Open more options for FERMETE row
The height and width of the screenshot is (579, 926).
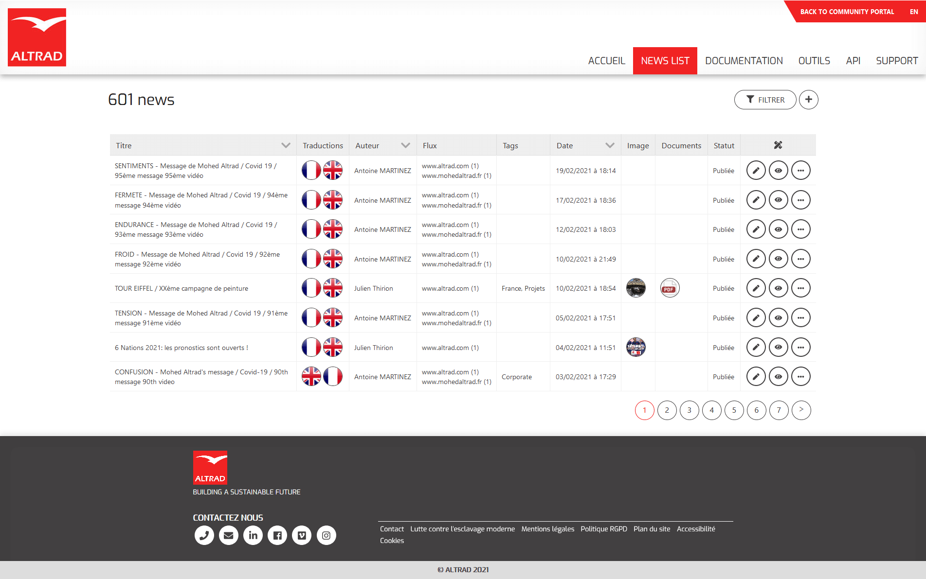800,200
